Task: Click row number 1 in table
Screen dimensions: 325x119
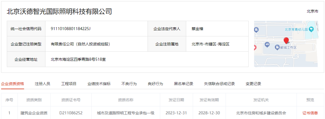Action: 9,113
